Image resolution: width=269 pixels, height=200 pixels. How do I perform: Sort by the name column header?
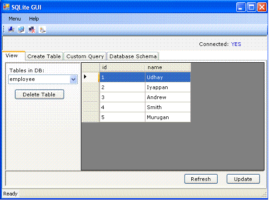[168, 67]
